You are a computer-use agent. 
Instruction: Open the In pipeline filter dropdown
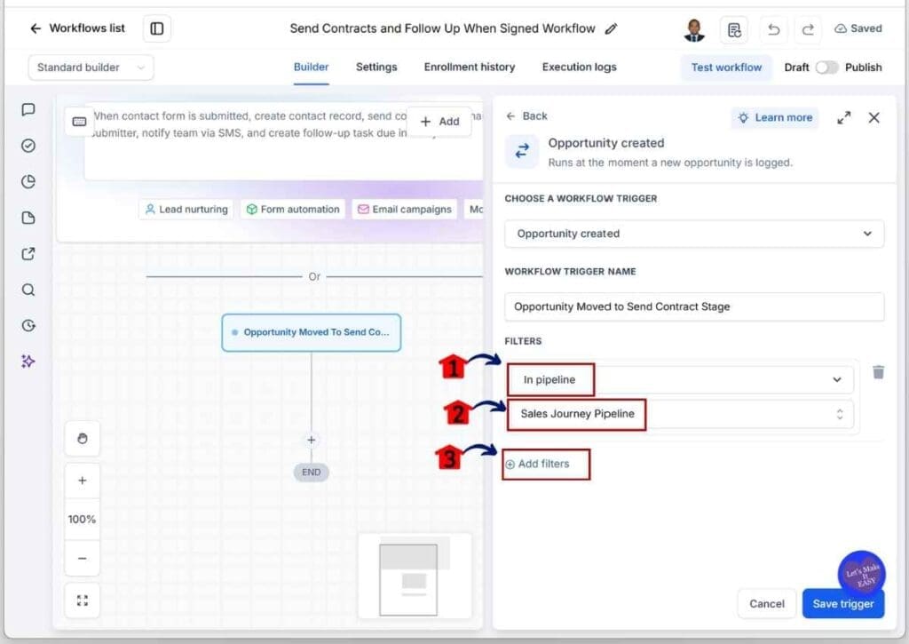click(681, 379)
